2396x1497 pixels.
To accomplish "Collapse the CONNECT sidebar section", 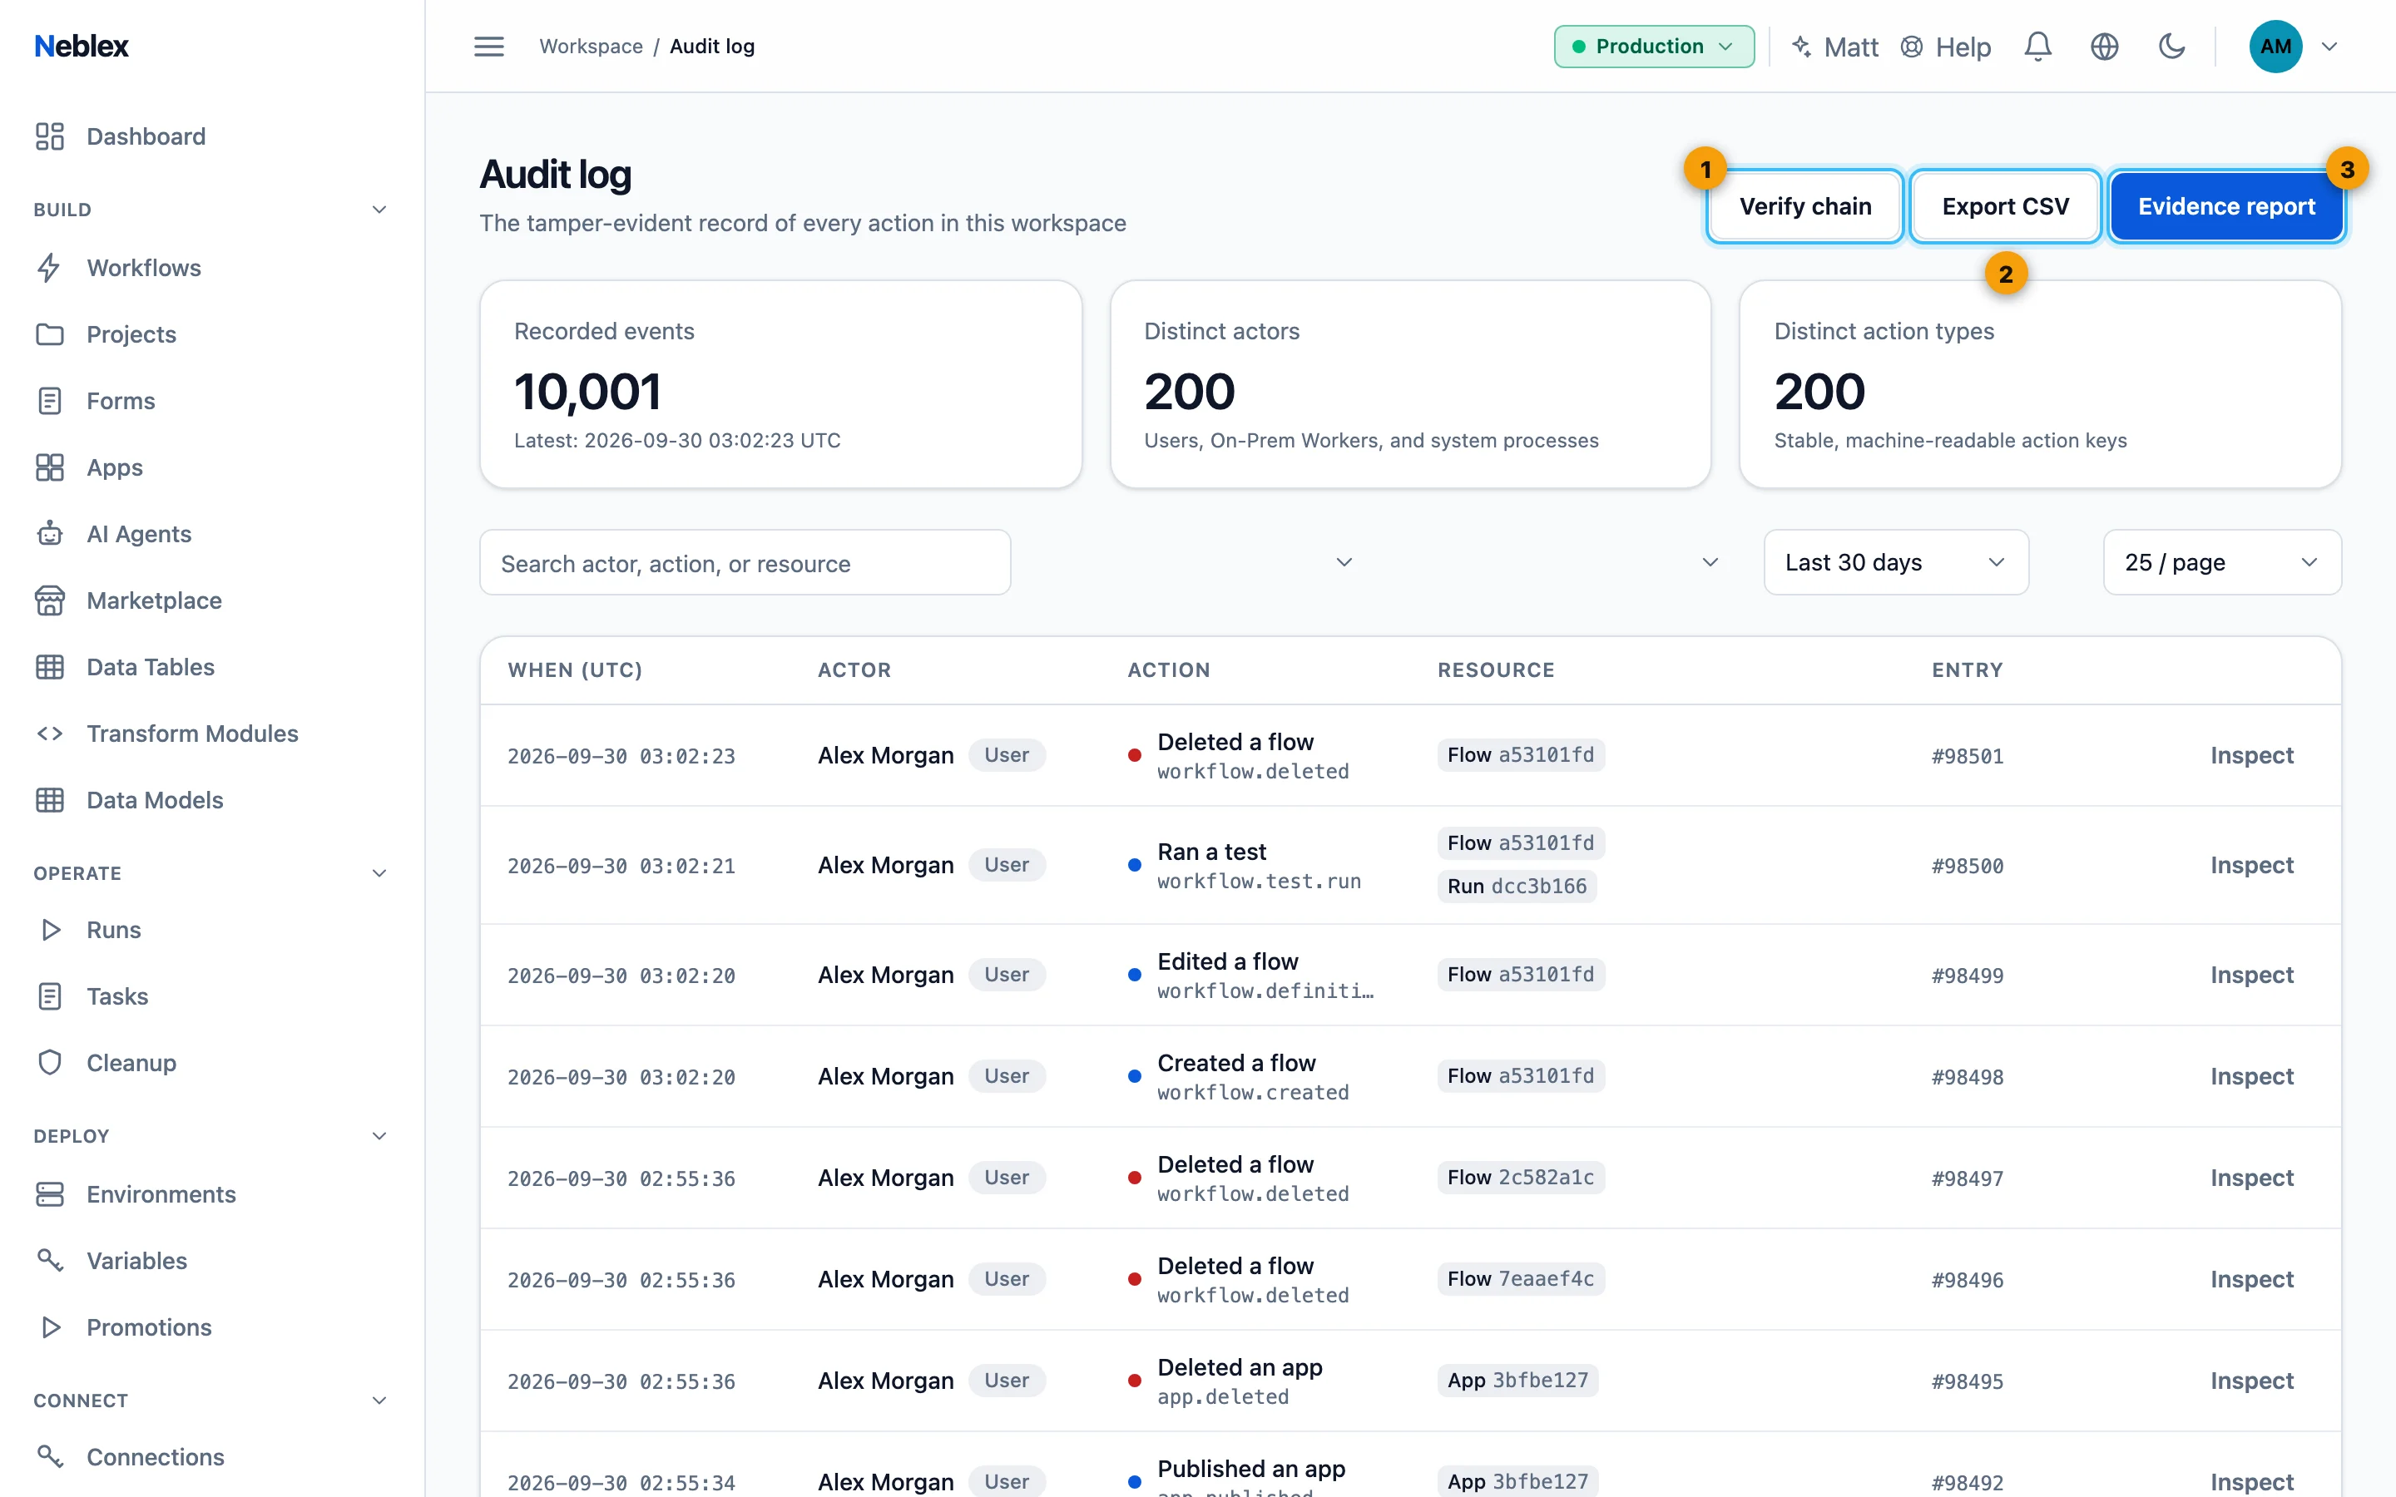I will pyautogui.click(x=379, y=1400).
